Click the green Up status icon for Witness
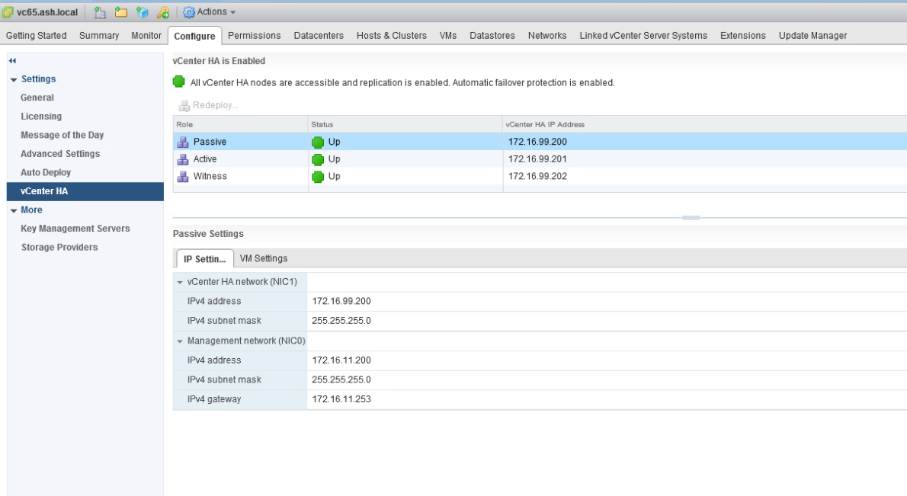This screenshot has width=907, height=496. (318, 177)
